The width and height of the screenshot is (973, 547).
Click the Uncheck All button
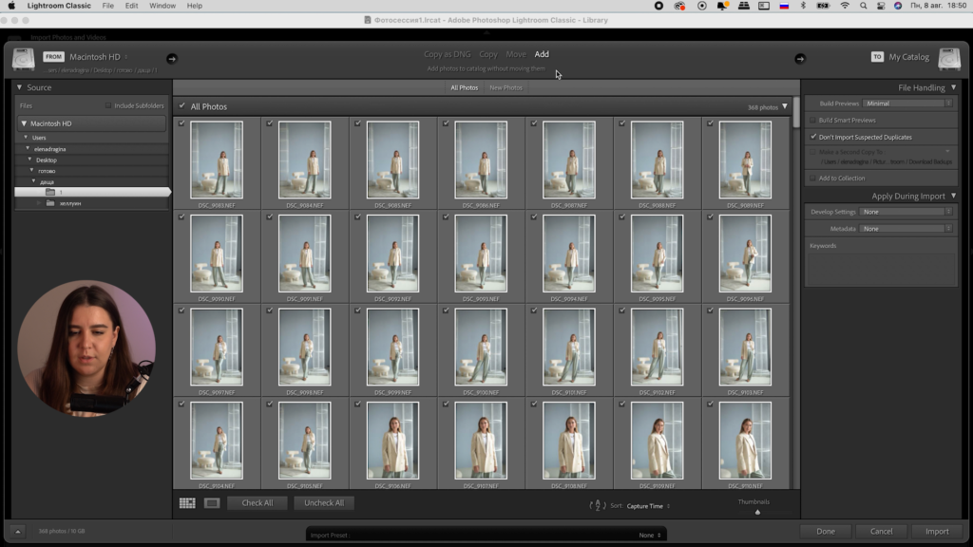[324, 503]
